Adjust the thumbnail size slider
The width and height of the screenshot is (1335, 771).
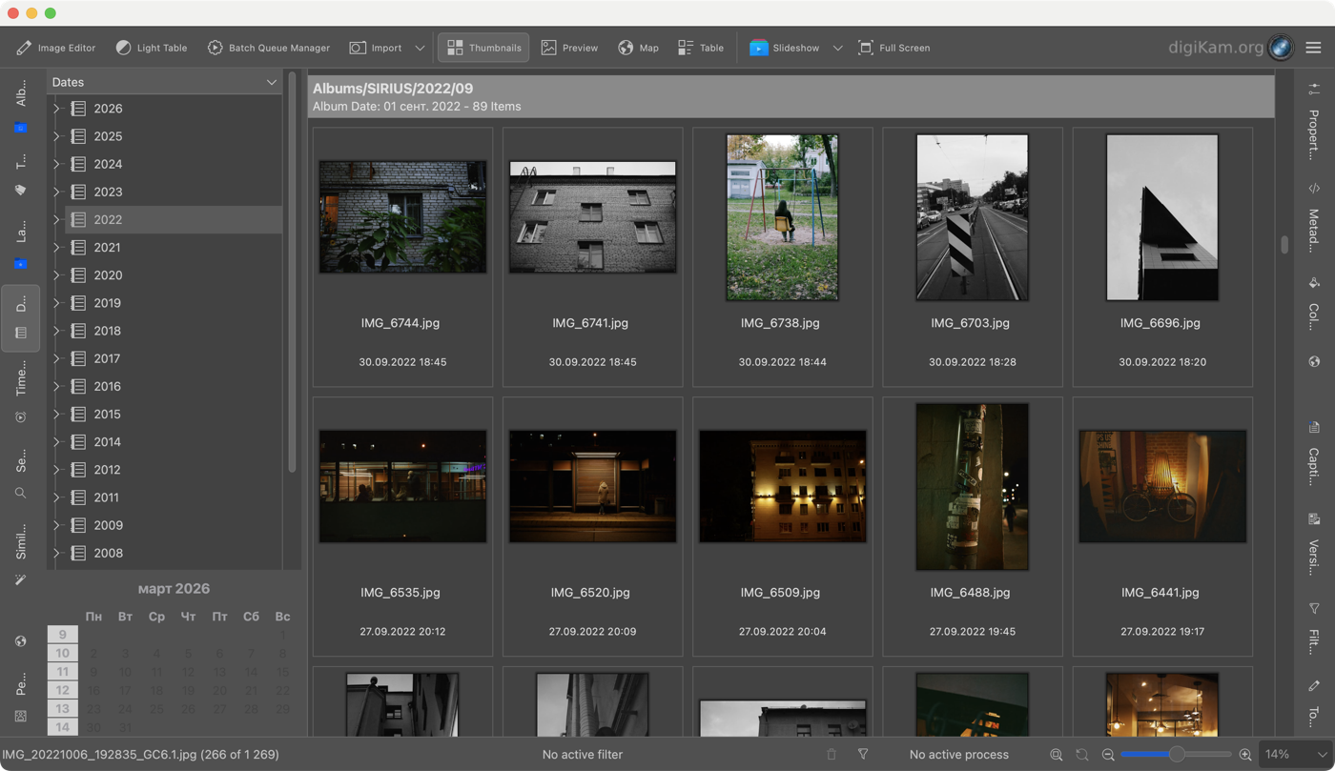(1177, 755)
